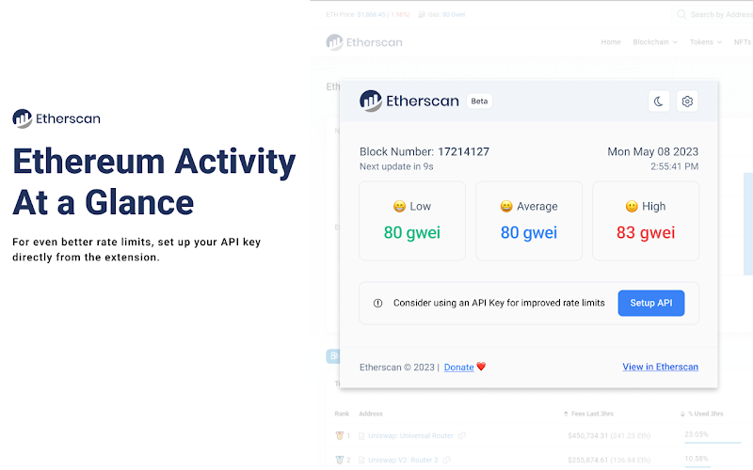
Task: Expand Blockchain dropdown in background navigation
Action: tap(655, 42)
